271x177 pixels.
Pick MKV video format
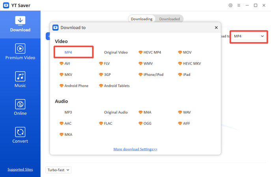(66, 75)
